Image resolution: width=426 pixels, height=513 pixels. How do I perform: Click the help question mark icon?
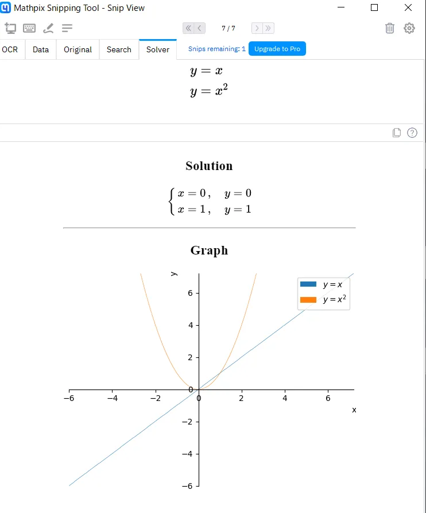[412, 133]
